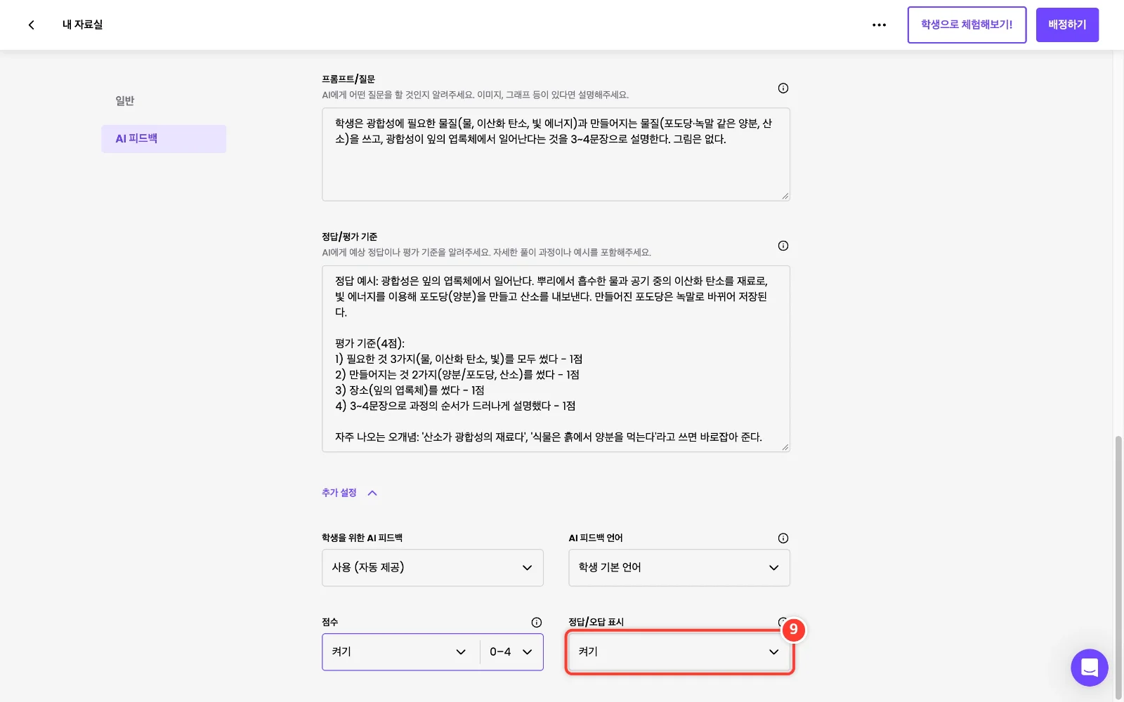Open the 0-4 score range dropdown
This screenshot has width=1124, height=702.
(511, 652)
